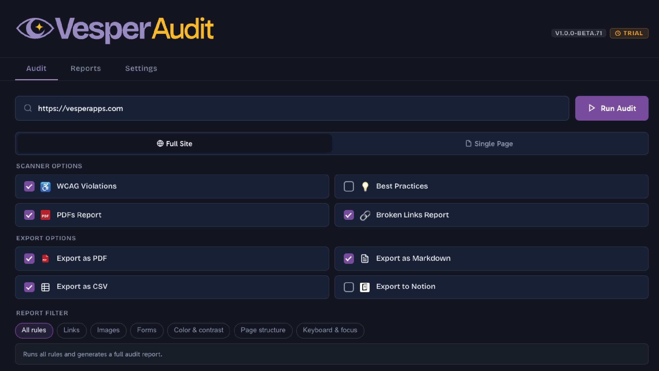659x371 pixels.
Task: Filter report by Links
Action: tap(72, 330)
